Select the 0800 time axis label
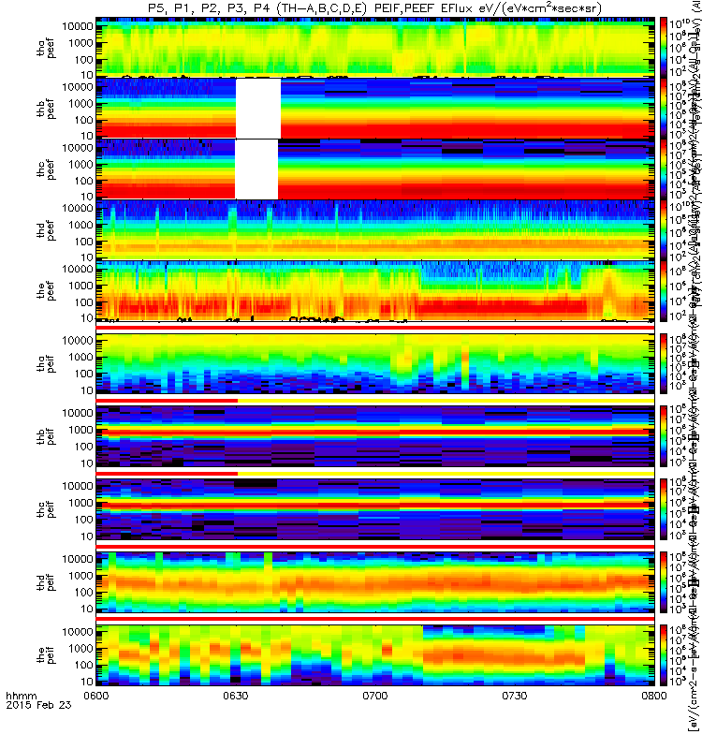This screenshot has height=749, width=702. (x=653, y=696)
